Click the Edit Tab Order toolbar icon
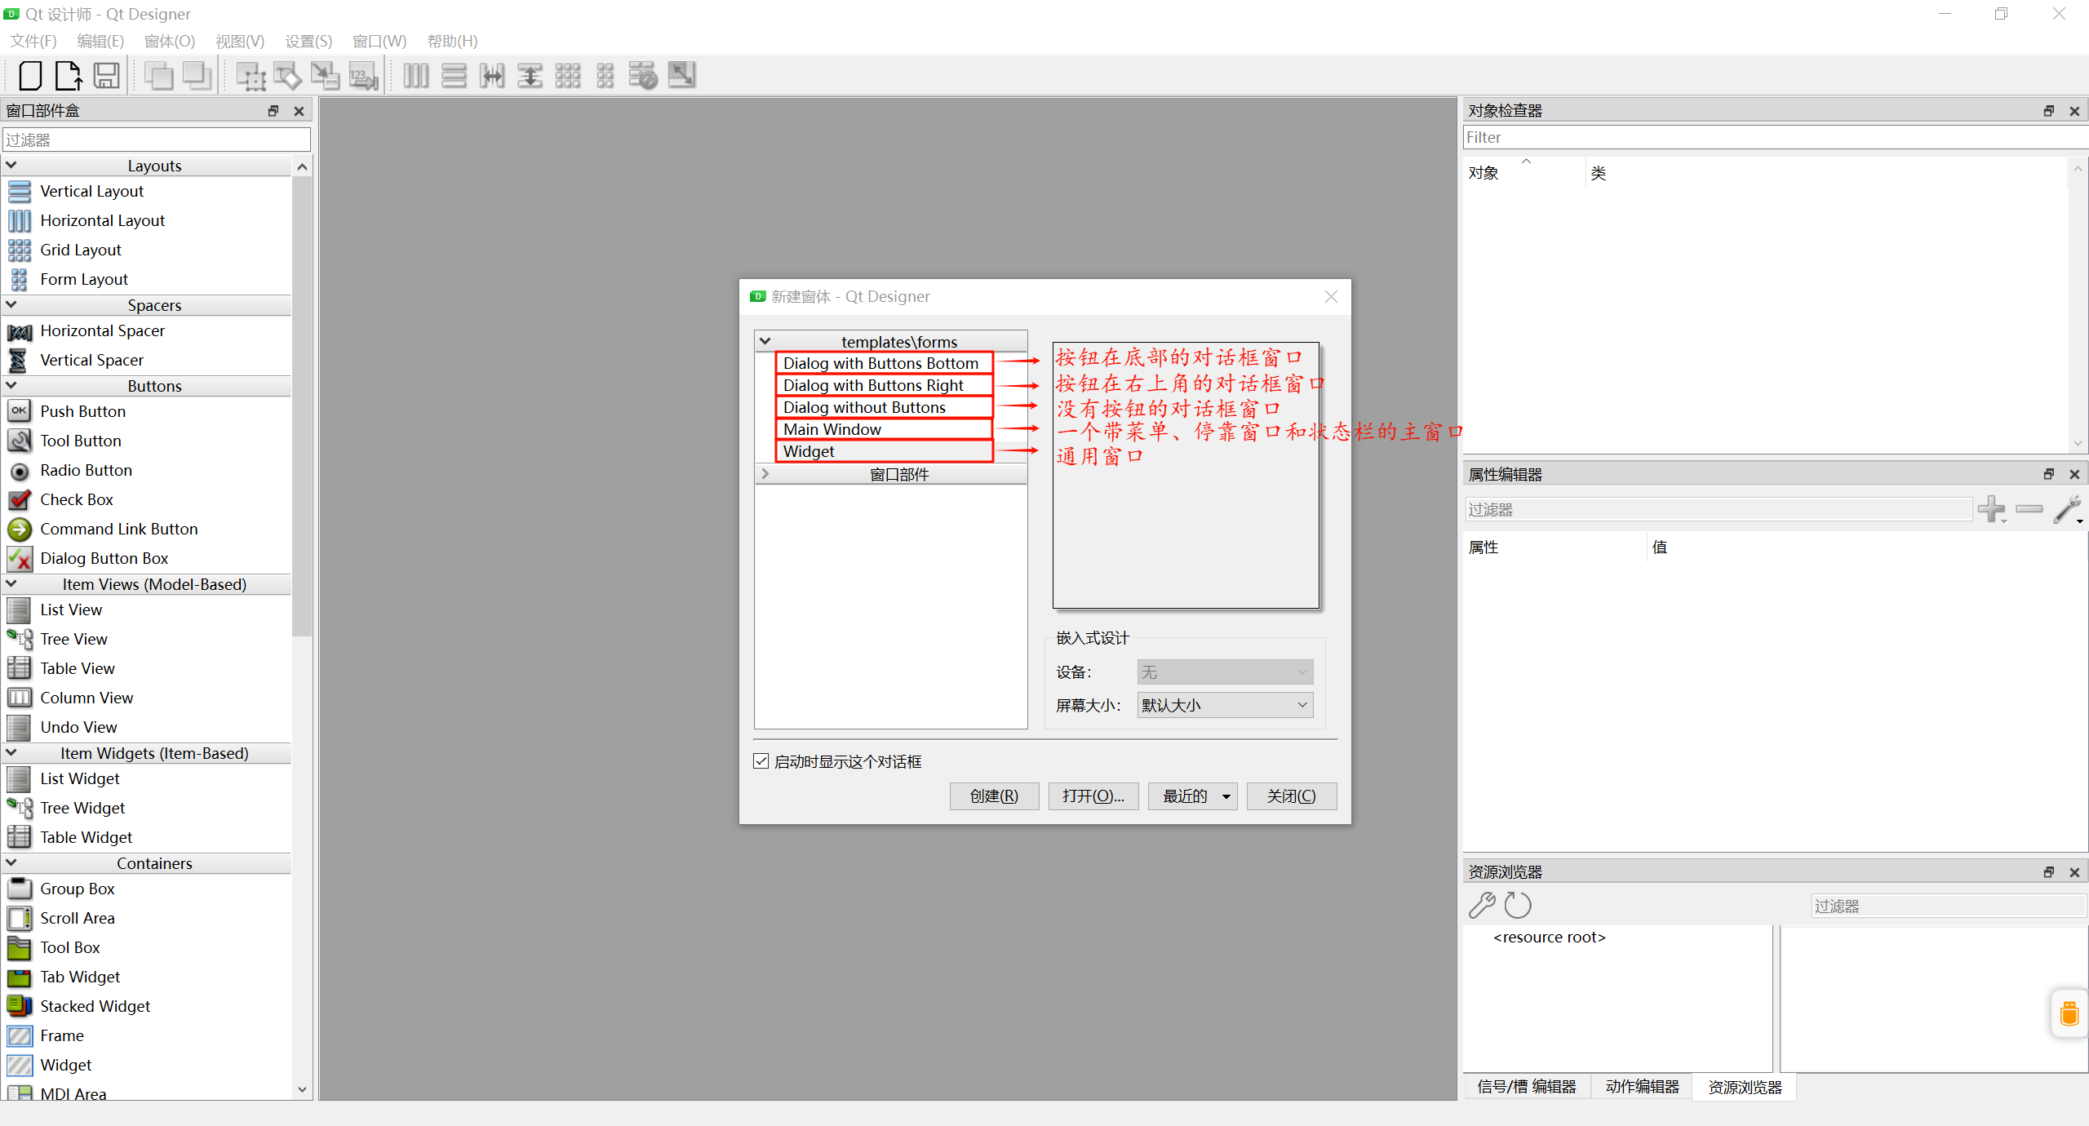This screenshot has width=2089, height=1126. tap(363, 75)
